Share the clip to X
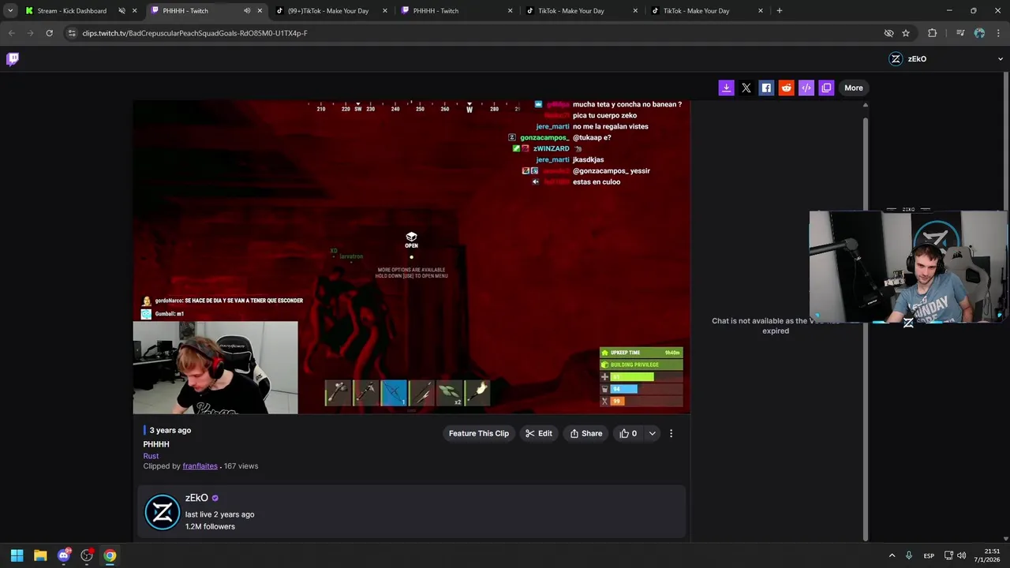 click(x=746, y=88)
